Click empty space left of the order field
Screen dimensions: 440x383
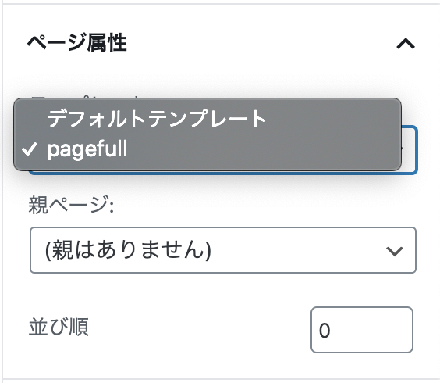tap(200, 330)
